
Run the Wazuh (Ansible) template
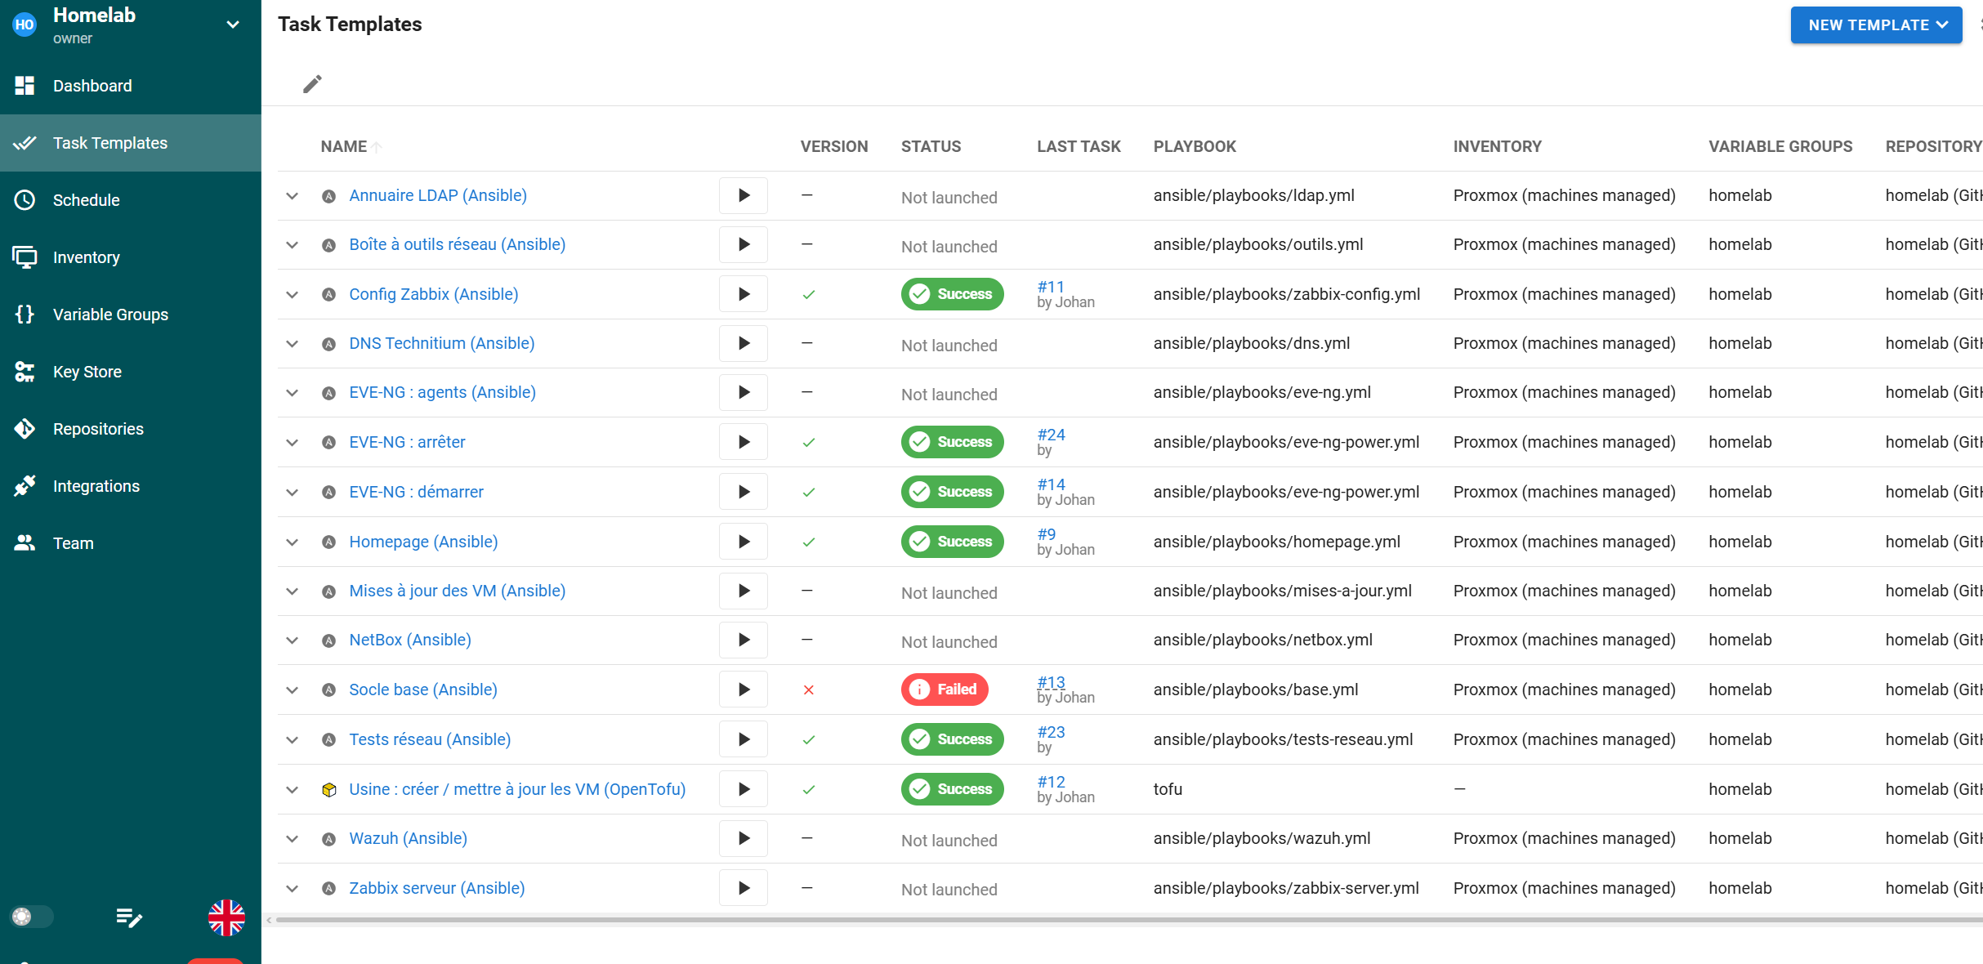[x=744, y=838]
